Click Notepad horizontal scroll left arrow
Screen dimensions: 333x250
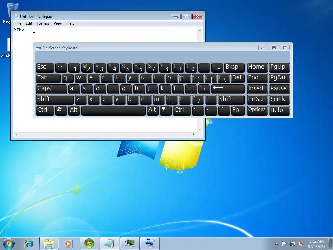[16, 134]
